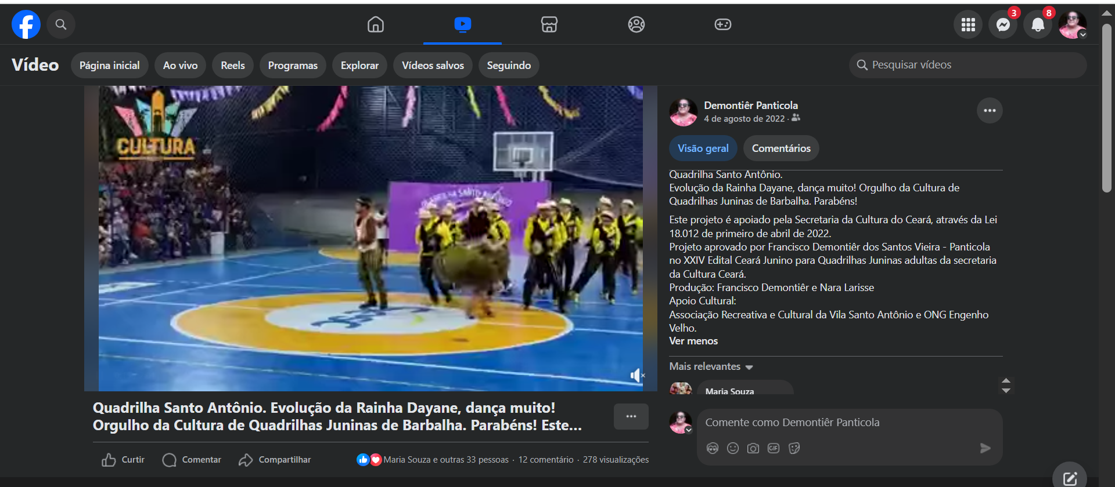Open the Gaming icon in top navigation
Image resolution: width=1115 pixels, height=487 pixels.
pyautogui.click(x=722, y=24)
